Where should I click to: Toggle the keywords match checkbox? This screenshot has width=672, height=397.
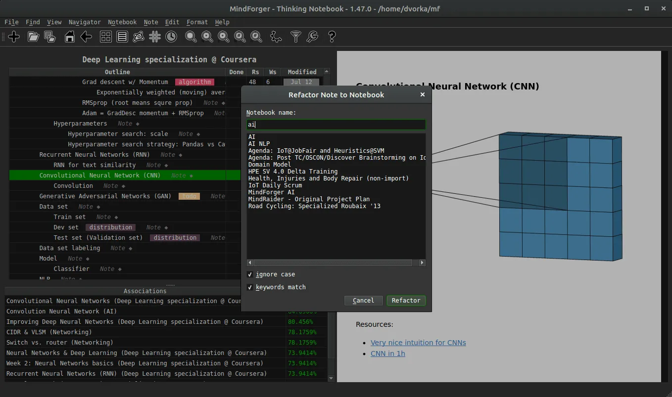click(250, 287)
